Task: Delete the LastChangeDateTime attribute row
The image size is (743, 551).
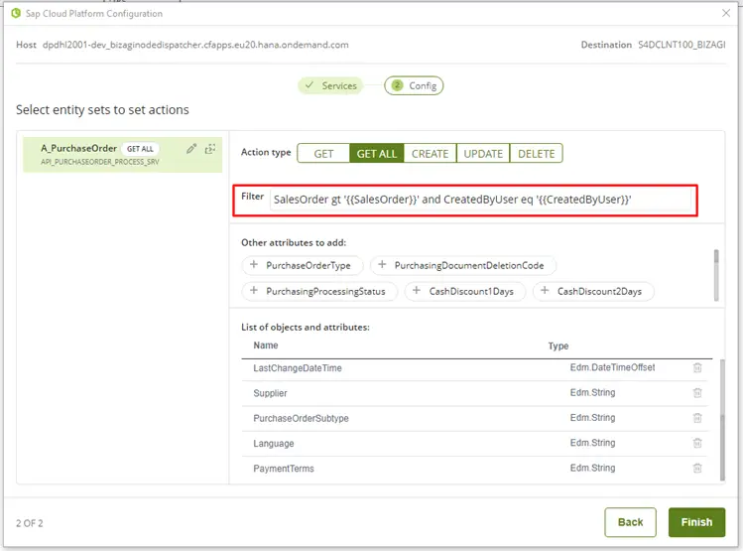Action: pyautogui.click(x=697, y=368)
